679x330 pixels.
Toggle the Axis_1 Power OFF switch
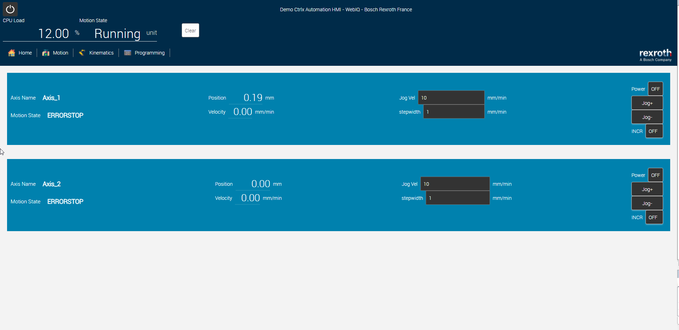(x=655, y=89)
